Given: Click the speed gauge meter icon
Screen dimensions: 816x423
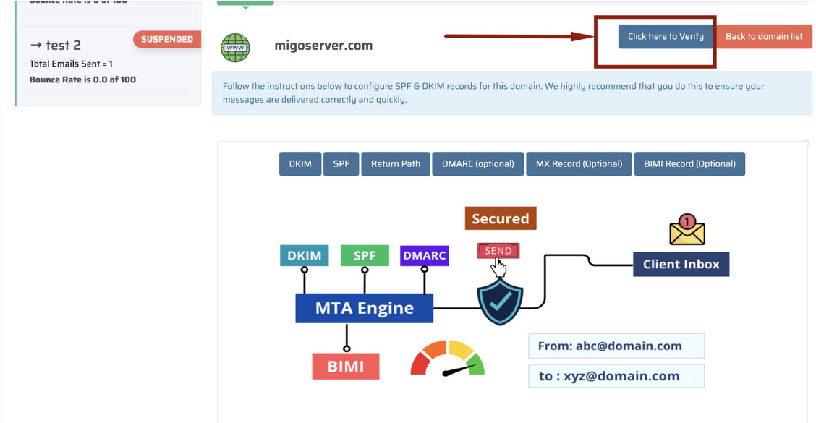Looking at the screenshot, I should click(448, 359).
